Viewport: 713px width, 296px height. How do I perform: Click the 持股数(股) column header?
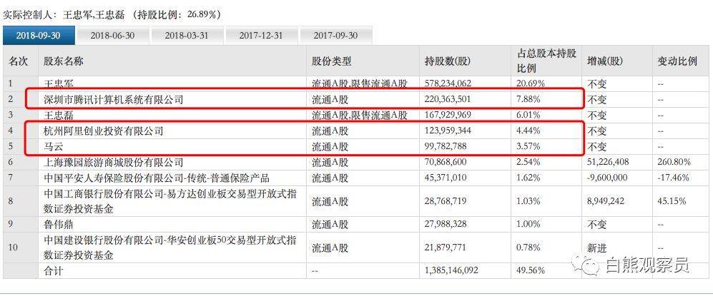[x=448, y=61]
